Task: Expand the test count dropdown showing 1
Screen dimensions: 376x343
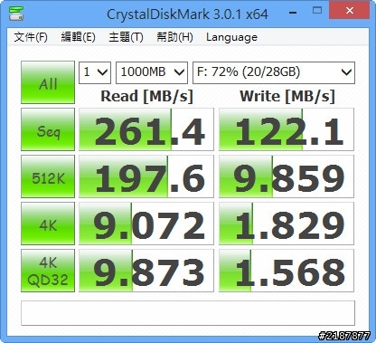Action: tap(95, 72)
